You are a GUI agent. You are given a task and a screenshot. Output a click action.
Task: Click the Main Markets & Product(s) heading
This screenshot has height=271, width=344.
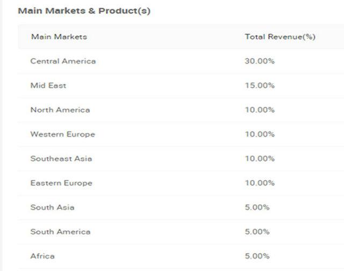coord(84,11)
